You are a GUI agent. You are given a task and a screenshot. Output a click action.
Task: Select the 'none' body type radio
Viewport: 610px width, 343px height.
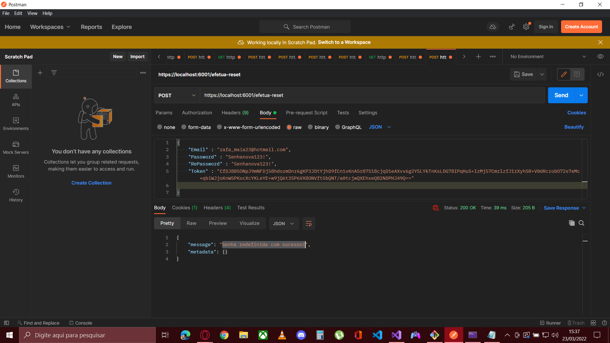pos(159,127)
